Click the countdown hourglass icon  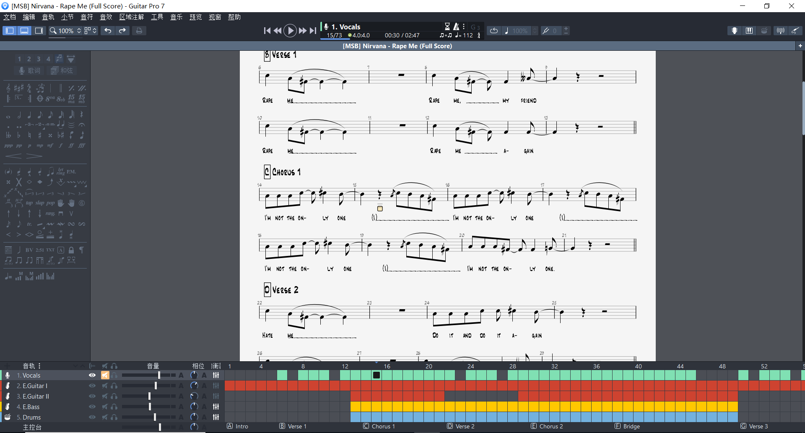447,26
